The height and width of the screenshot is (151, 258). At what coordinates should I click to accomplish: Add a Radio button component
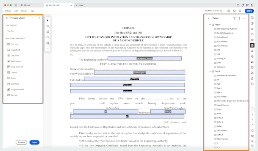tap(14, 61)
